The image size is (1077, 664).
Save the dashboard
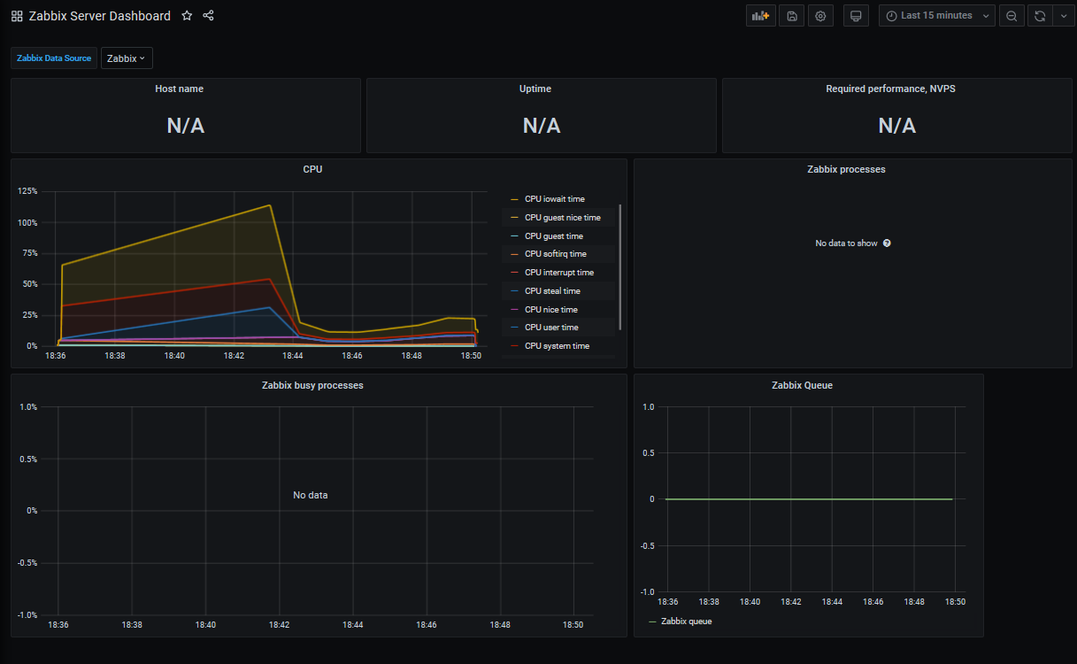pyautogui.click(x=791, y=16)
